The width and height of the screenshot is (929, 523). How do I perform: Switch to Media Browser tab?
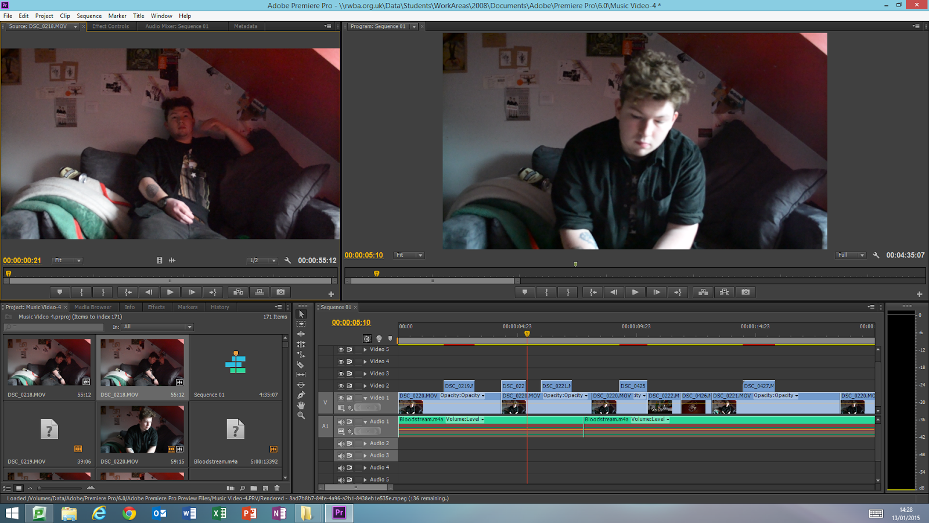click(x=93, y=307)
